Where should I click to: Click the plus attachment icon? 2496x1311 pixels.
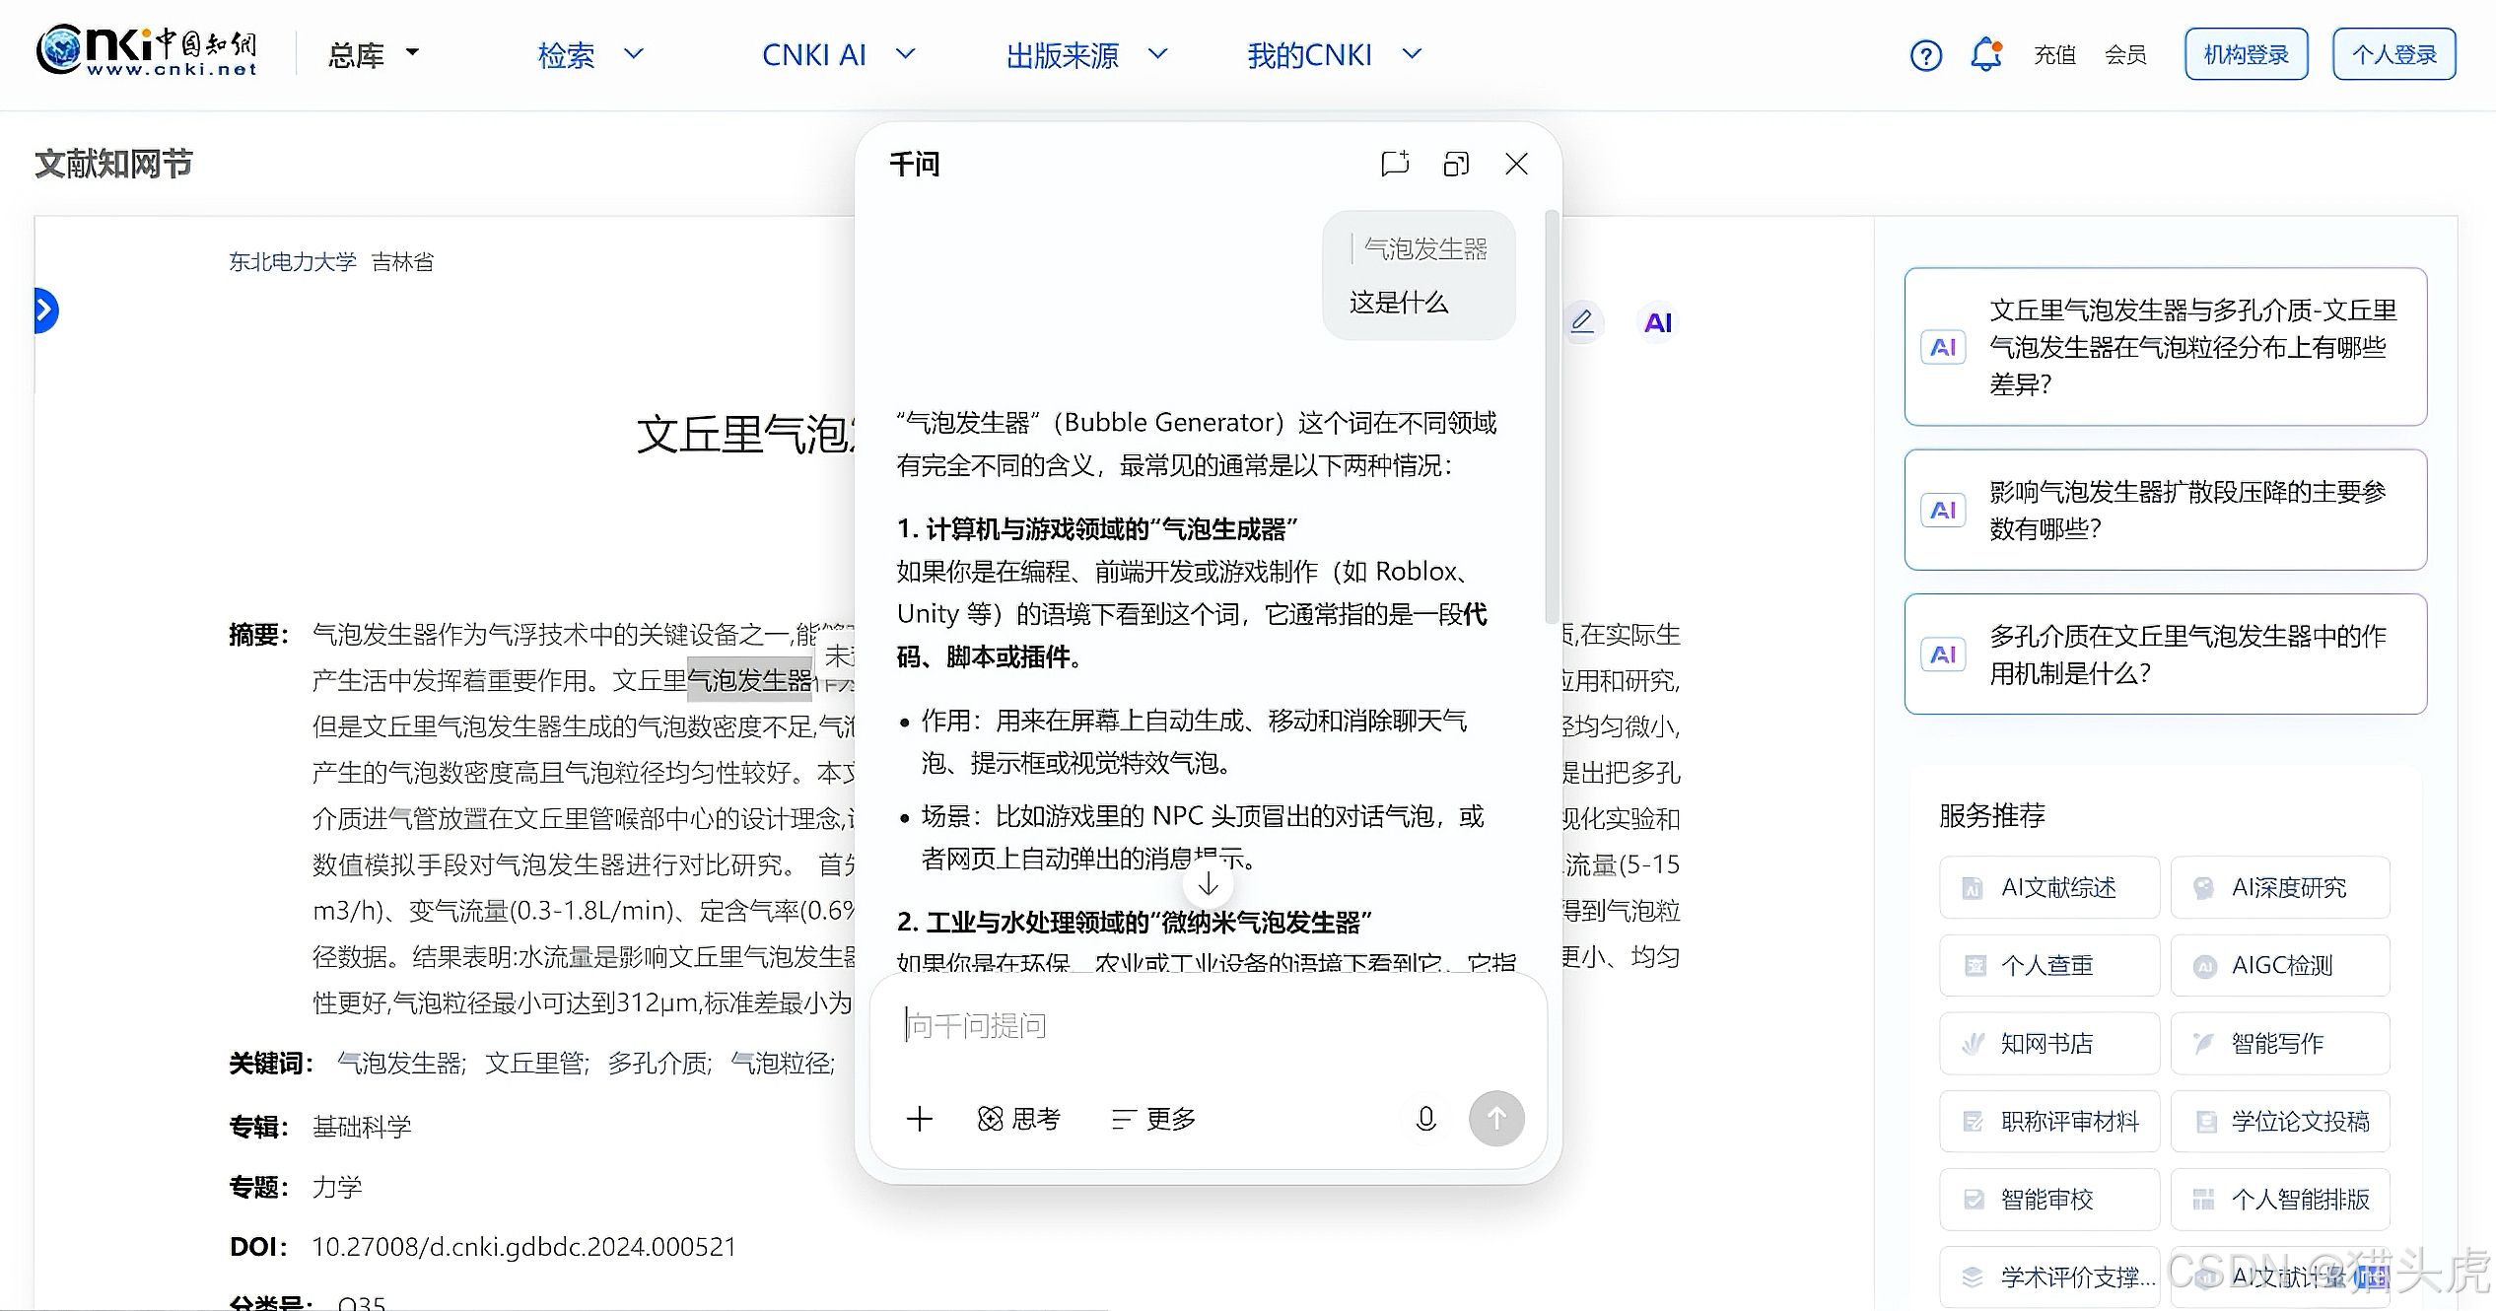(x=919, y=1119)
